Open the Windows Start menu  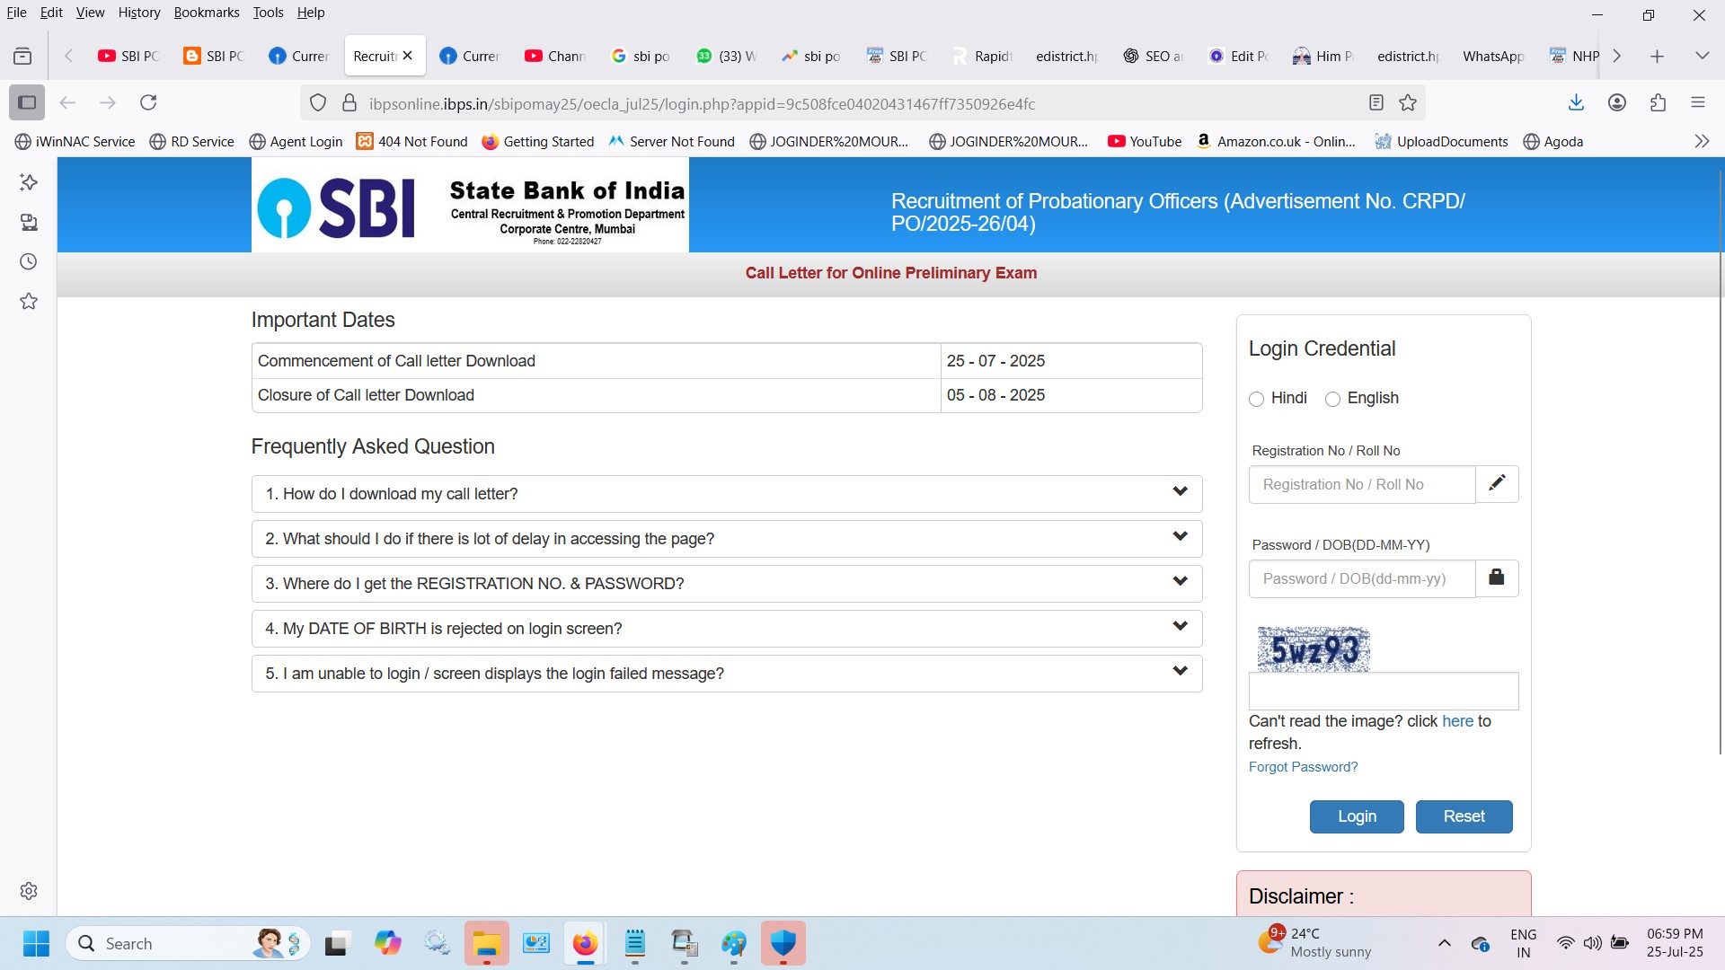point(36,944)
